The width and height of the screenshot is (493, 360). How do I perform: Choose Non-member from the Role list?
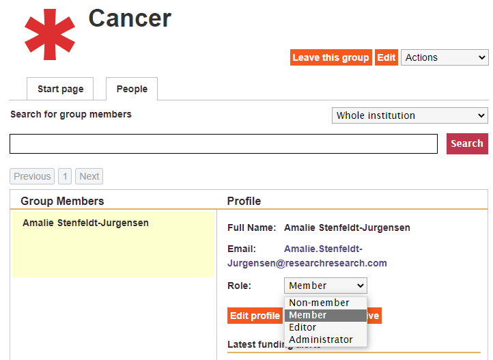pos(319,303)
